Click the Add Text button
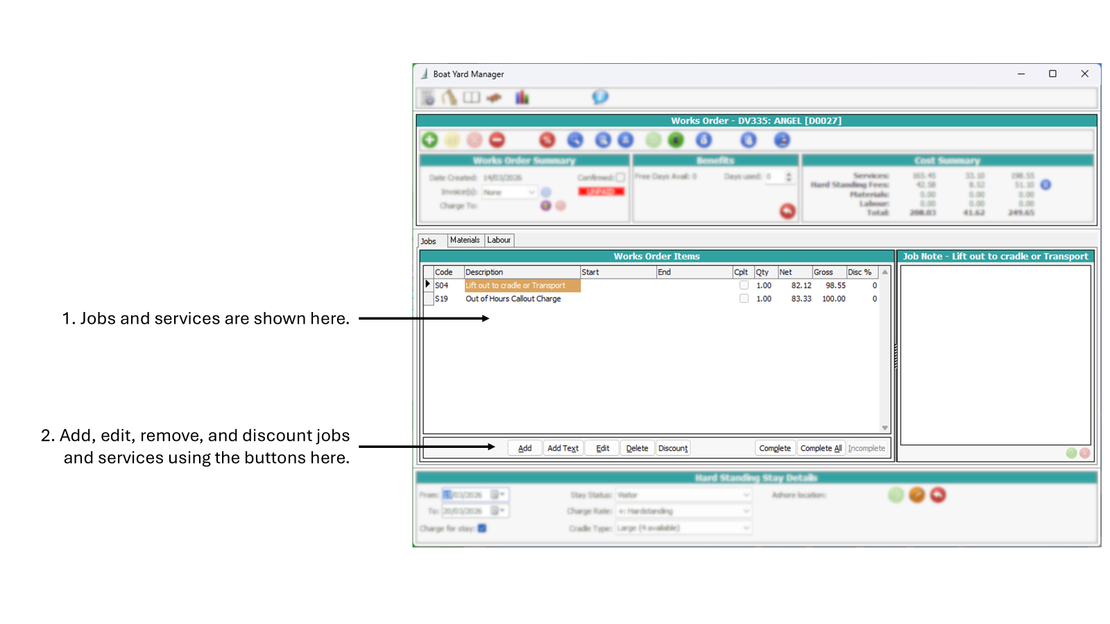The image size is (1110, 624). click(x=563, y=448)
